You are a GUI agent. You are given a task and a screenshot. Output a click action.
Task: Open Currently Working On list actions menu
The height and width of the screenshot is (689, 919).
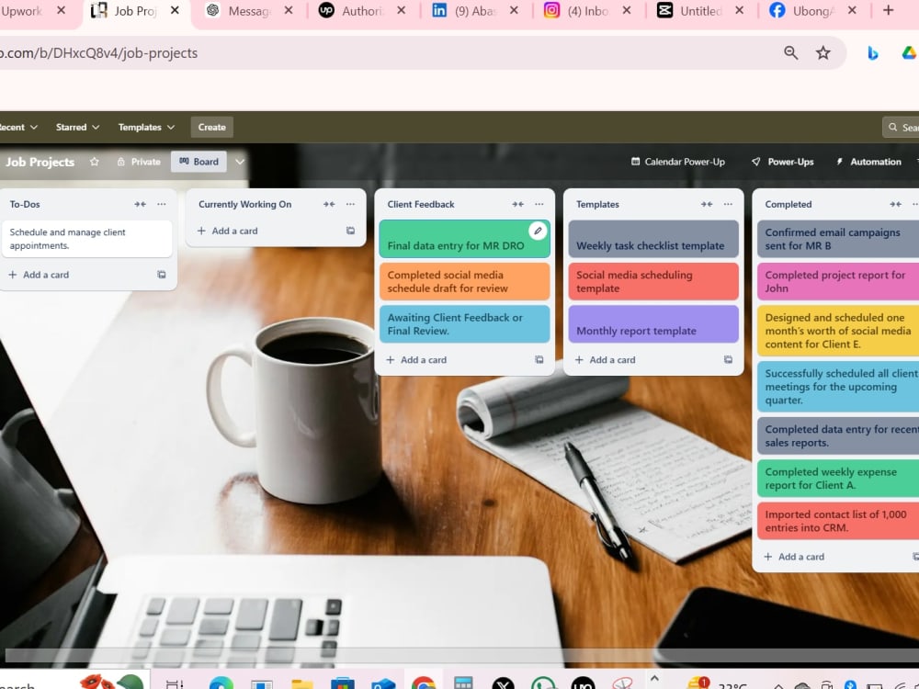(x=350, y=205)
